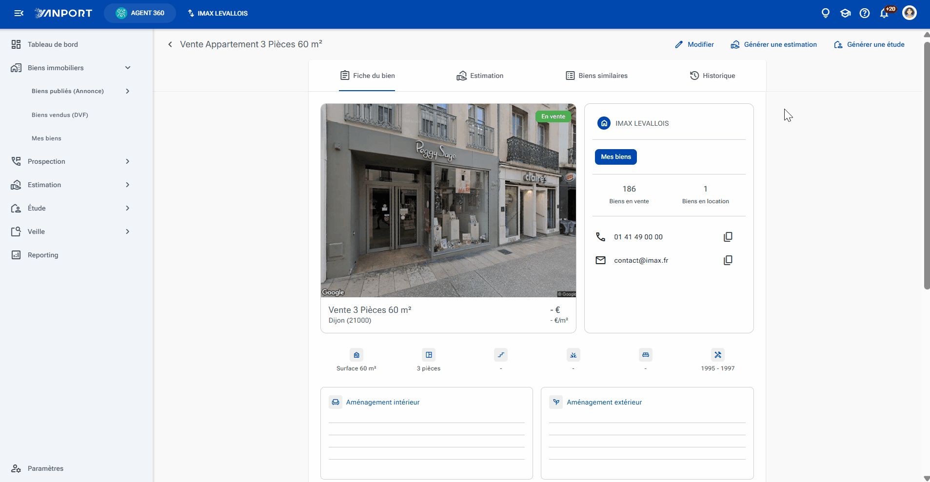930x482 pixels.
Task: Open Mes biens in sidebar
Action: (x=46, y=138)
